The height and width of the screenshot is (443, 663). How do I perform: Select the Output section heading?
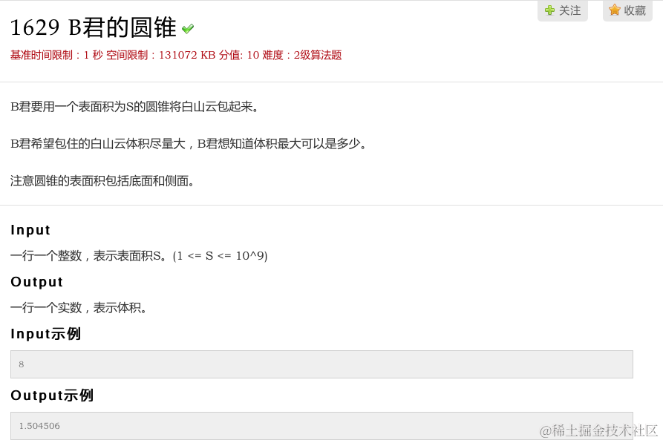36,282
